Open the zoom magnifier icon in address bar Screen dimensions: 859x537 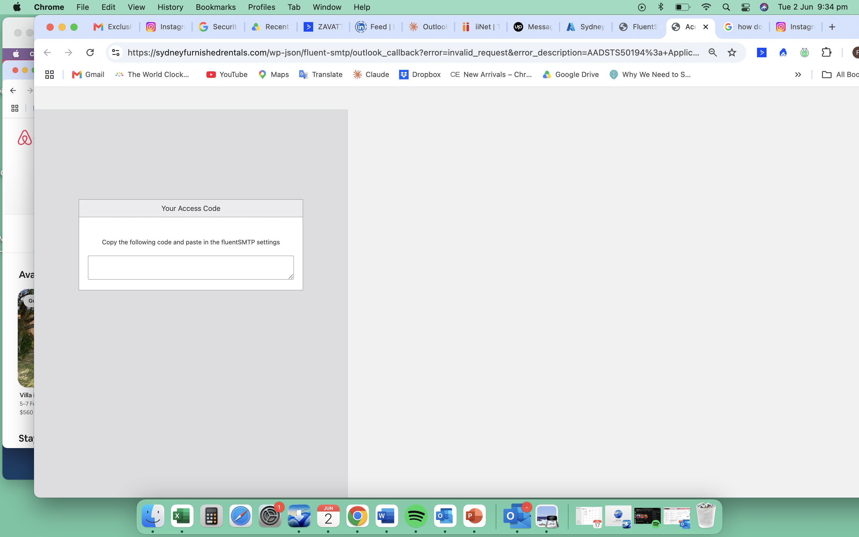coord(712,53)
